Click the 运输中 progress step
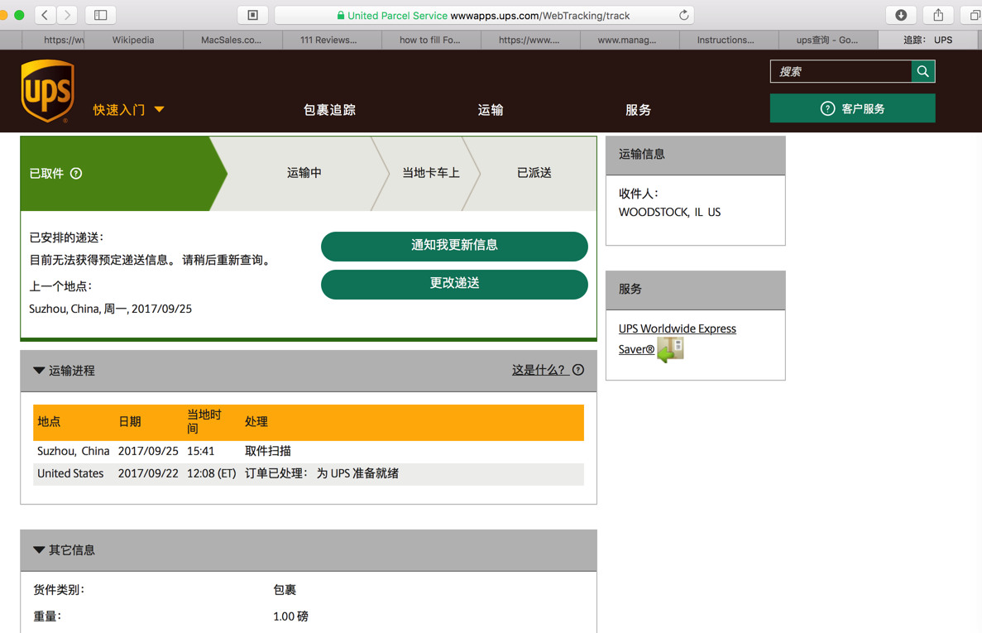The width and height of the screenshot is (982, 633). click(x=304, y=173)
